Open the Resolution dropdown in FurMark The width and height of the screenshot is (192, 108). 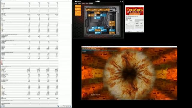coord(132,21)
